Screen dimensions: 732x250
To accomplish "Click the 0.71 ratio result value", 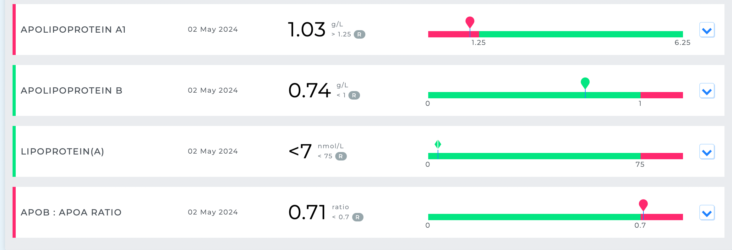I will (307, 212).
